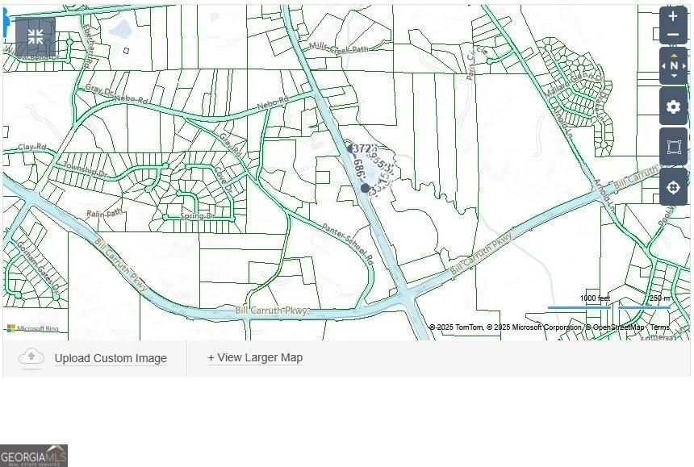Rotate map with compass left arrow
694x467 pixels.
coord(663,66)
